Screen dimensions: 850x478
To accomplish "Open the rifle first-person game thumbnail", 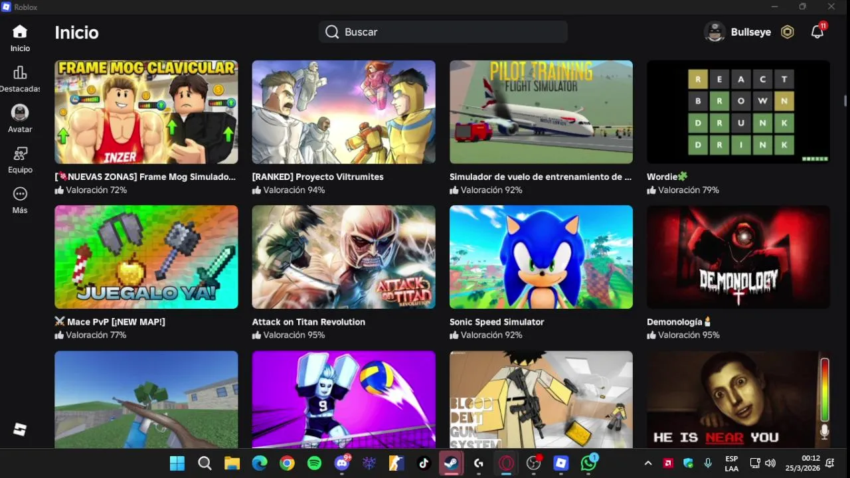I will pos(146,400).
